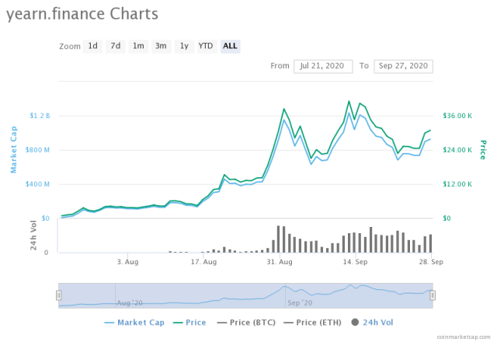Viewport: 497px width, 342px height.
Task: Click the ALL zoom button
Action: [x=230, y=47]
